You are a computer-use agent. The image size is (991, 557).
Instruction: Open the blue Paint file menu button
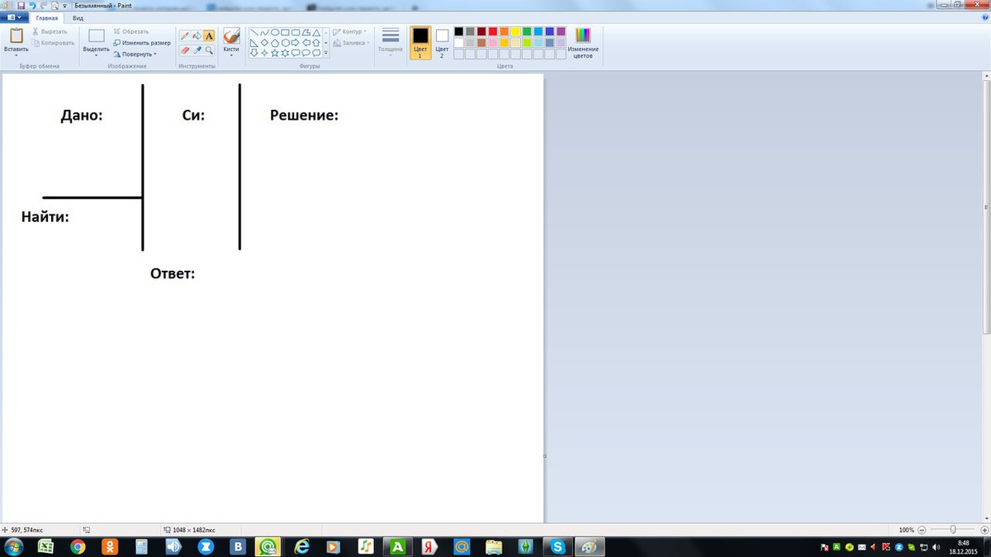13,17
